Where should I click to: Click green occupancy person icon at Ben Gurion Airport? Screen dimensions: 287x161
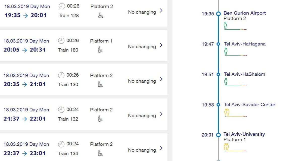(225, 25)
